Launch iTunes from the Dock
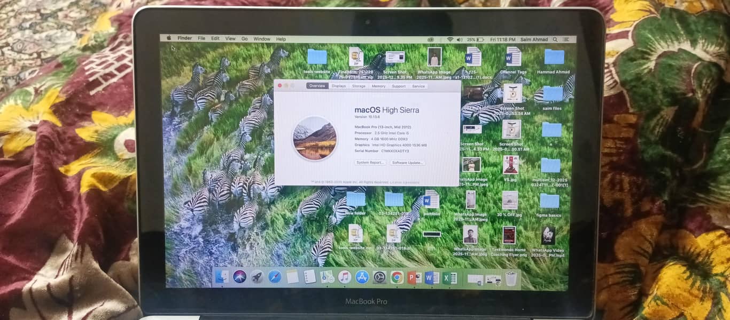 pos(344,276)
